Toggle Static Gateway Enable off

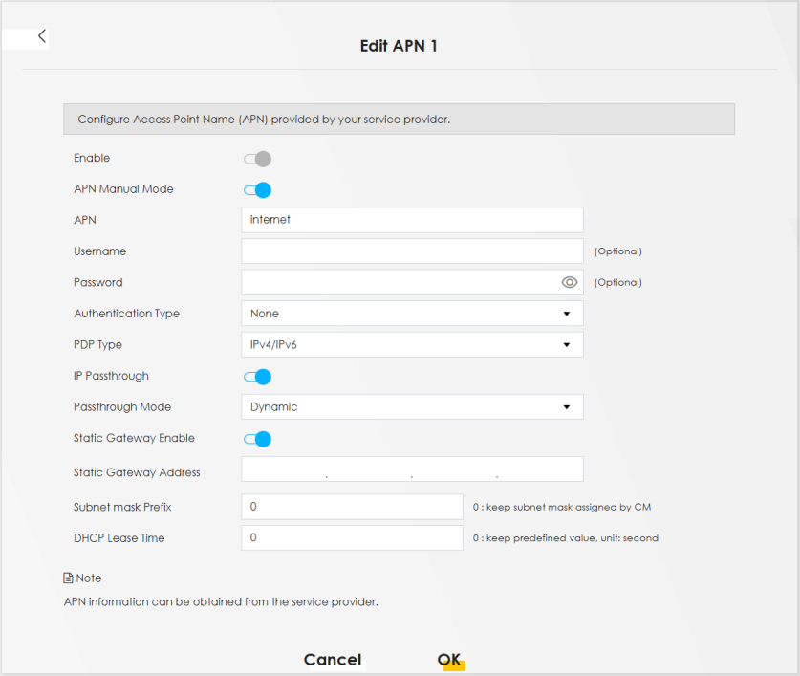(x=257, y=439)
